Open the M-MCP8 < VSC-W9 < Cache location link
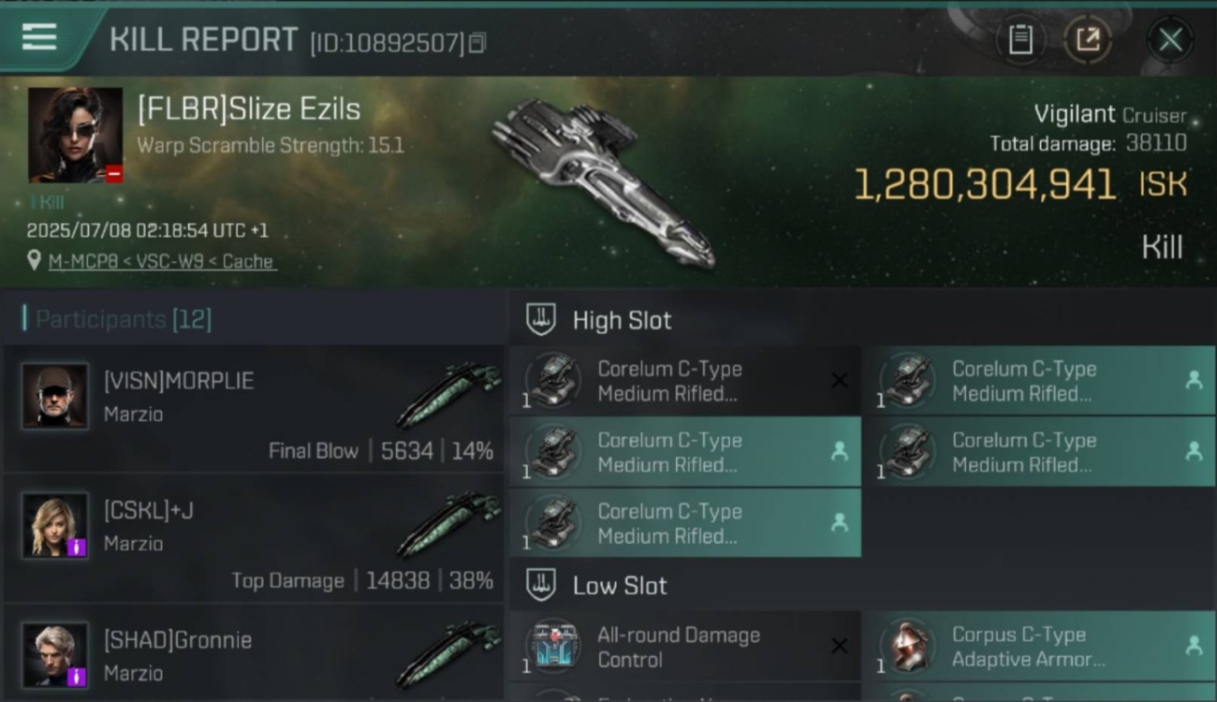This screenshot has height=702, width=1217. click(161, 262)
